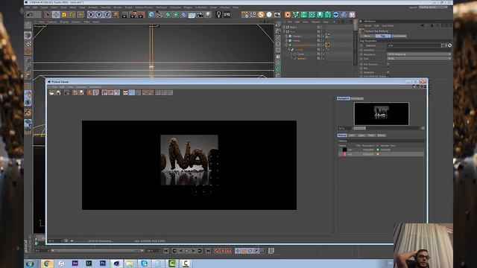
Task: Toggle the Y axis lock
Action: click(99, 14)
